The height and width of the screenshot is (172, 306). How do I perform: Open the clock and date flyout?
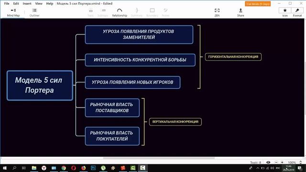pyautogui.click(x=289, y=168)
